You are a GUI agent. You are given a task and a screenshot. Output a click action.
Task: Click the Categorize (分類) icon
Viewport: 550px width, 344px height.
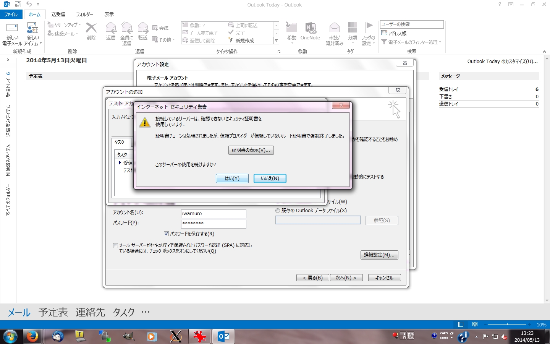coord(352,28)
